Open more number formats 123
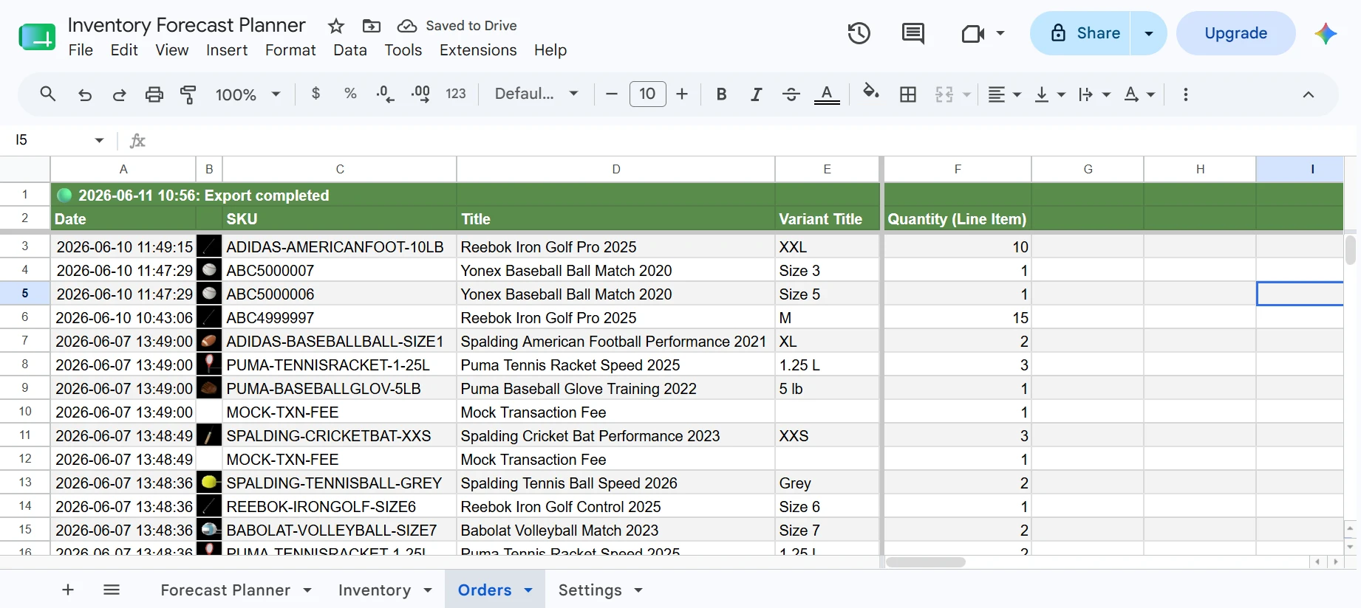 (x=456, y=94)
